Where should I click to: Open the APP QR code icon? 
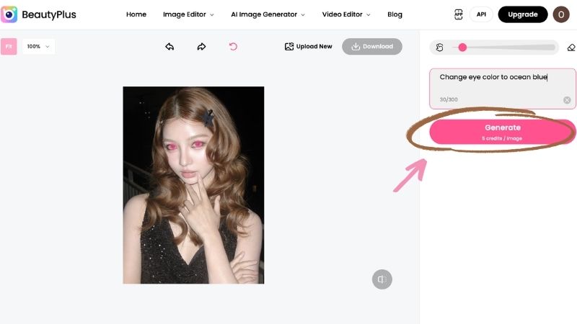point(459,14)
